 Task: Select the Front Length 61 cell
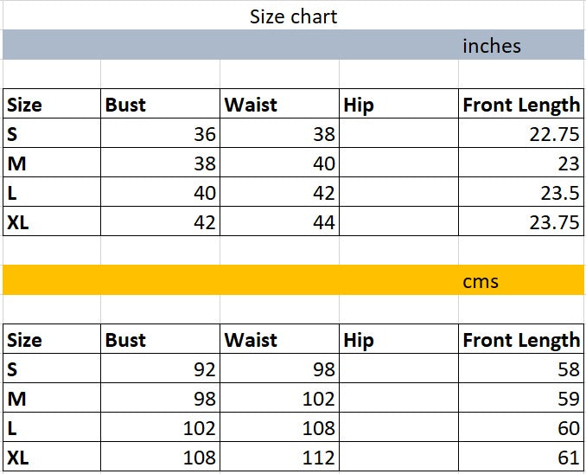coord(520,458)
